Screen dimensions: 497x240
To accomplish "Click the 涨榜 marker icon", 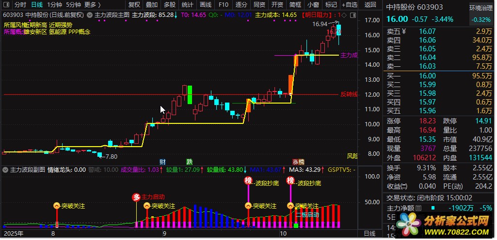I will (298, 162).
